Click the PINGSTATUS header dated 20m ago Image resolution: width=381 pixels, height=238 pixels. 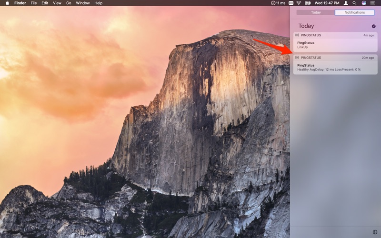pos(335,58)
